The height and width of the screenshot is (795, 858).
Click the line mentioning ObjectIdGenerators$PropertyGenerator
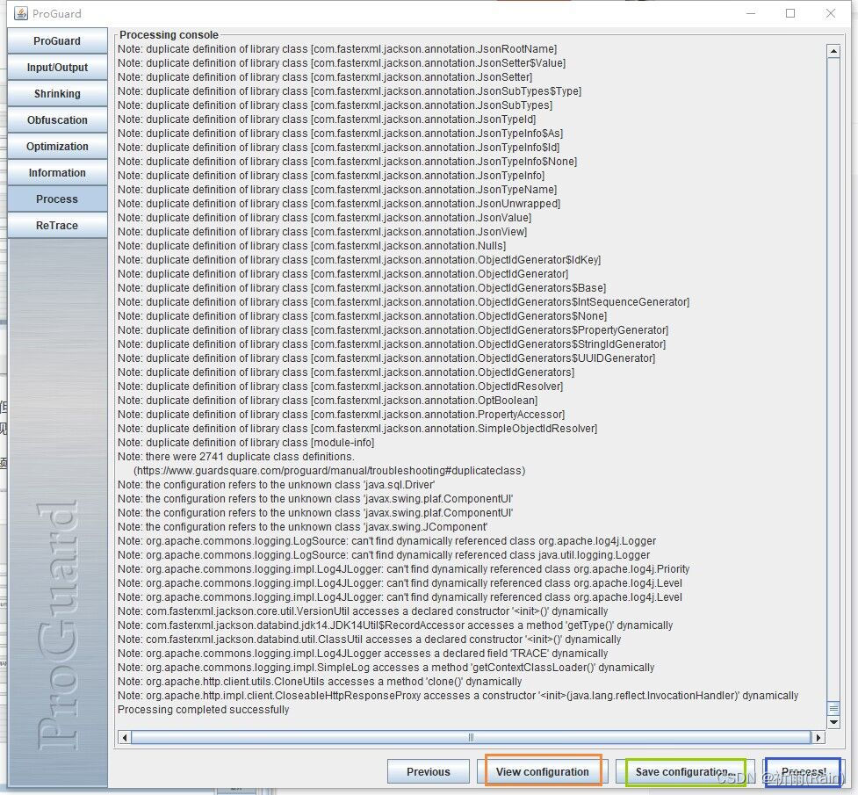coord(393,330)
